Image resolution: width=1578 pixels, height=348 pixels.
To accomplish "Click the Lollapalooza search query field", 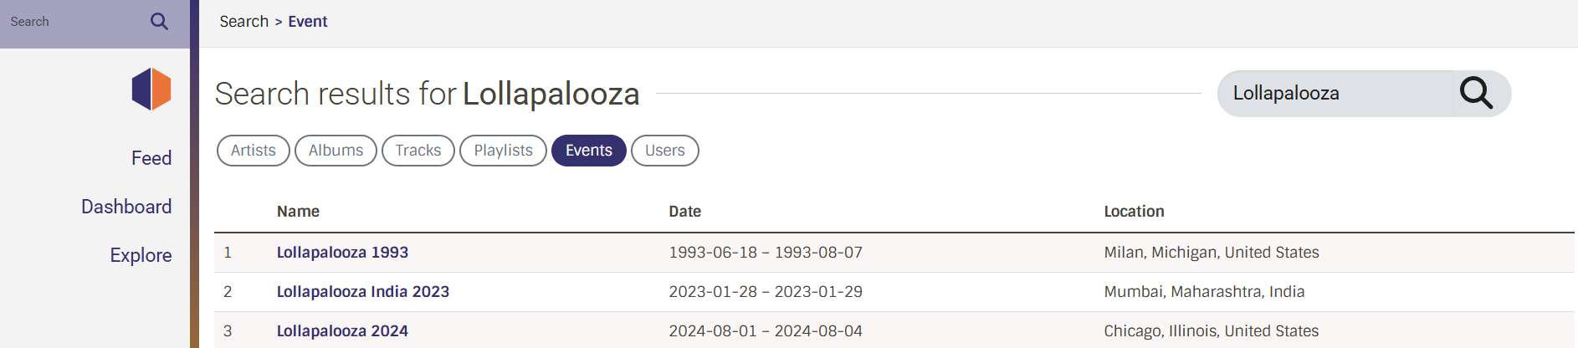I will point(1335,94).
